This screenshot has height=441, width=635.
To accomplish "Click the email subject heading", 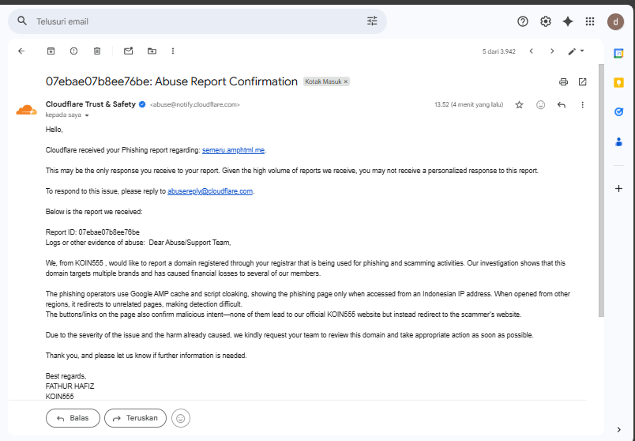I will [171, 81].
